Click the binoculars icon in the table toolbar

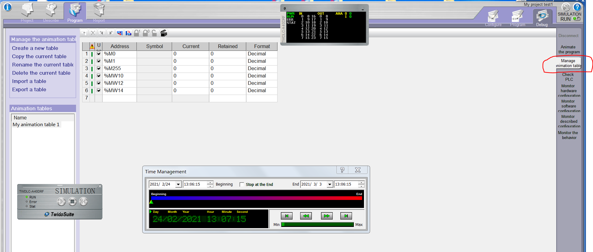pos(164,33)
